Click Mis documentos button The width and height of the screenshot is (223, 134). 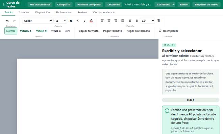click(40, 4)
